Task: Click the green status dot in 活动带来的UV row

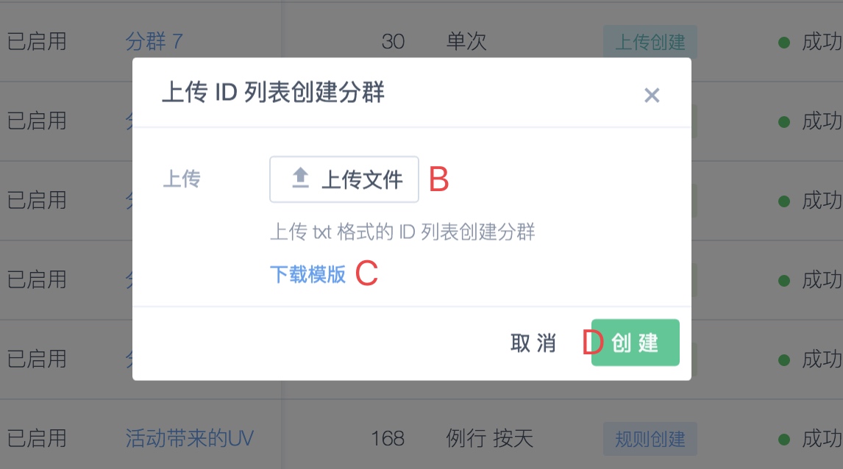Action: click(784, 440)
